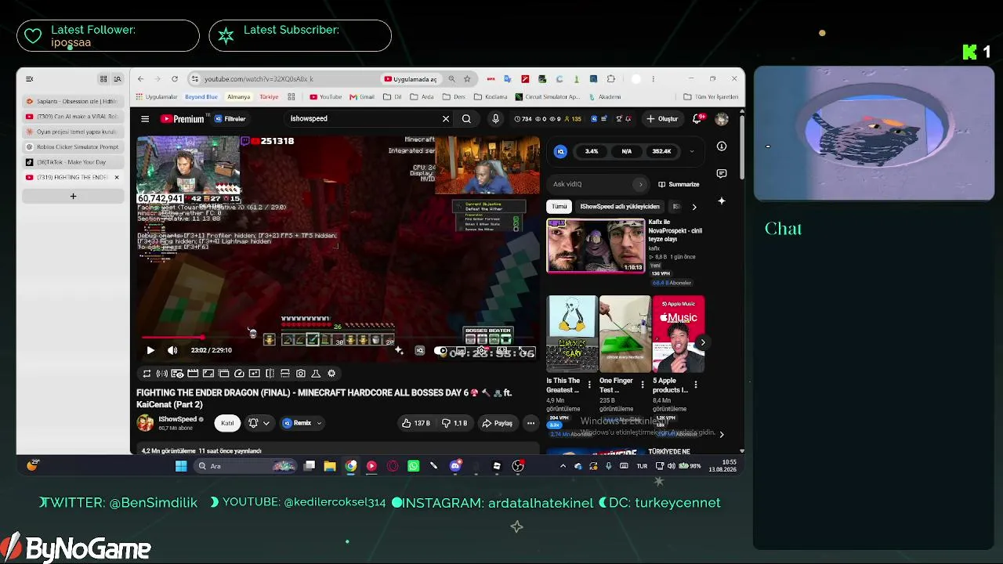Image resolution: width=1003 pixels, height=564 pixels.
Task: Close the FIGHTING THE ENDER tab
Action: [117, 178]
